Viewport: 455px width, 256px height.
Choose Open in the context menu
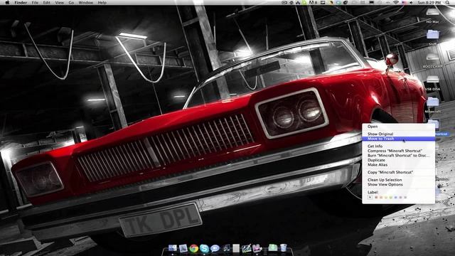[398, 127]
